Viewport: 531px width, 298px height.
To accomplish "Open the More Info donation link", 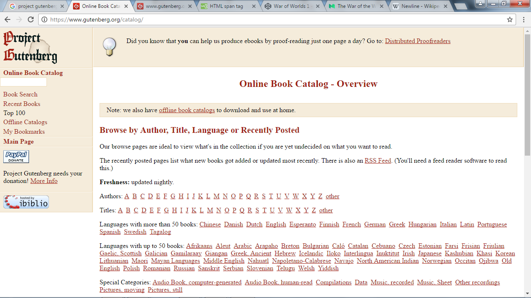I will pos(44,181).
